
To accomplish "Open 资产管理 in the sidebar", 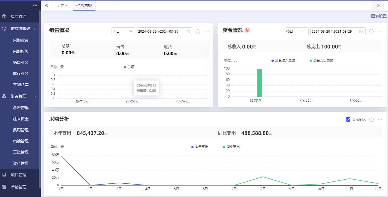I will (21, 163).
